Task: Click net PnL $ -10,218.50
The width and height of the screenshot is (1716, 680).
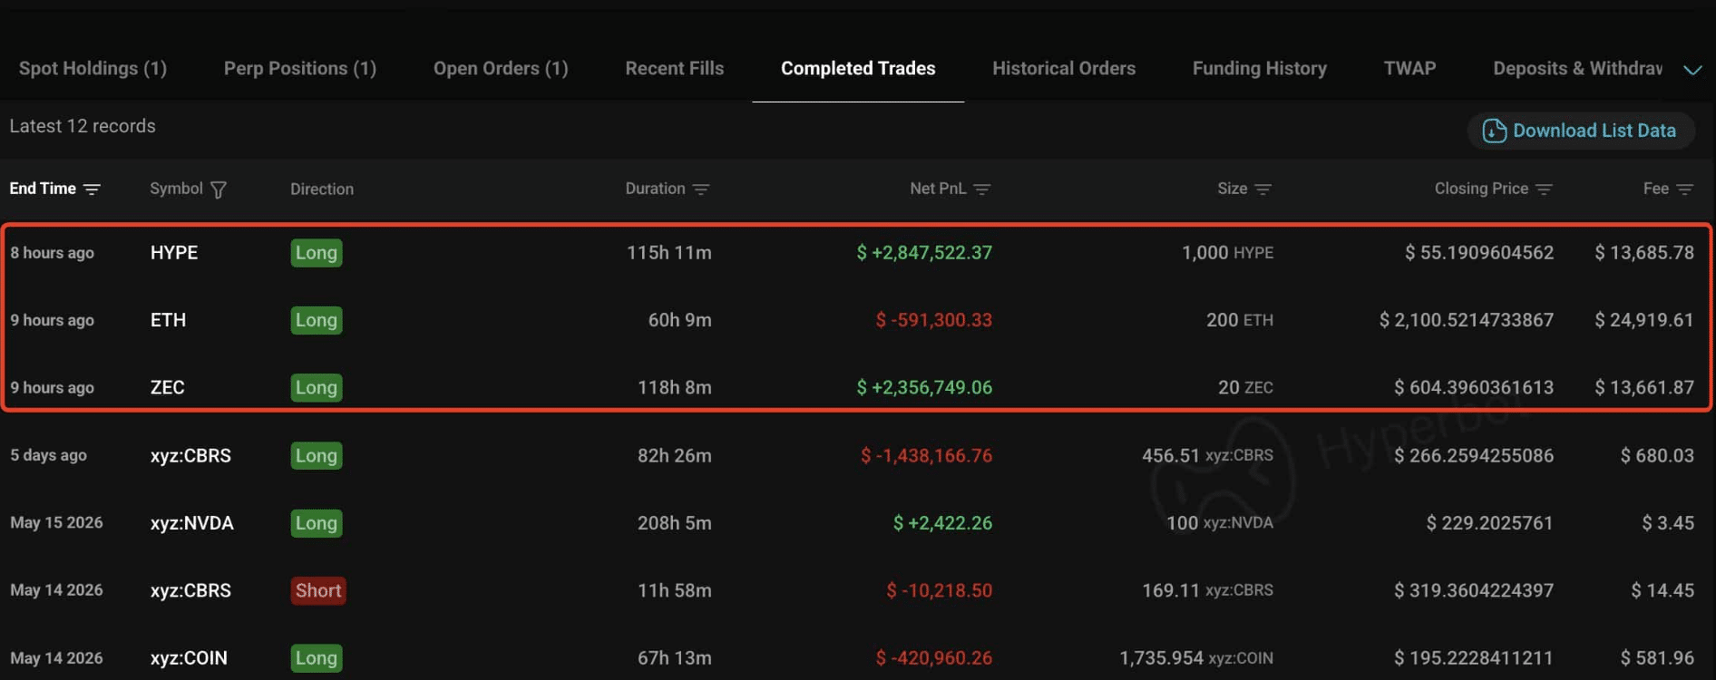Action: coord(939,590)
